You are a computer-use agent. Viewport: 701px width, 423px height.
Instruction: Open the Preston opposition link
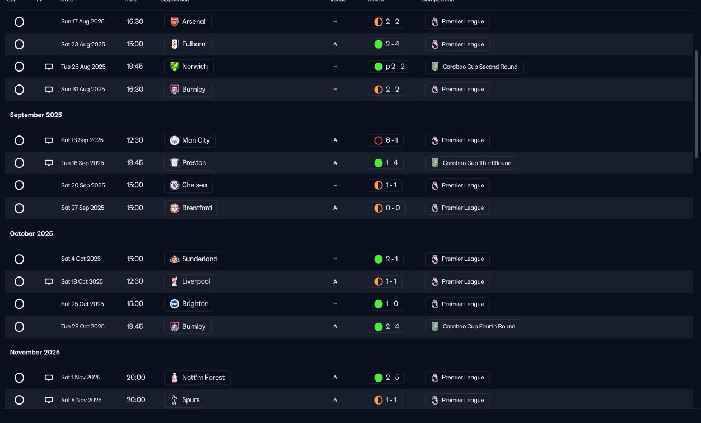click(x=188, y=163)
